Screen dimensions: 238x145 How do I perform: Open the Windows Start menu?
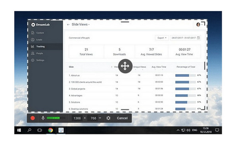[19, 130]
